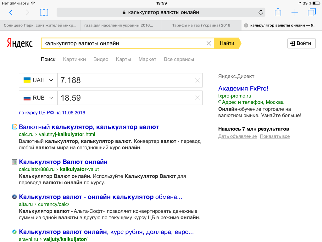The width and height of the screenshot is (322, 242).
Task: Open Карты maps service
Action: 123,60
